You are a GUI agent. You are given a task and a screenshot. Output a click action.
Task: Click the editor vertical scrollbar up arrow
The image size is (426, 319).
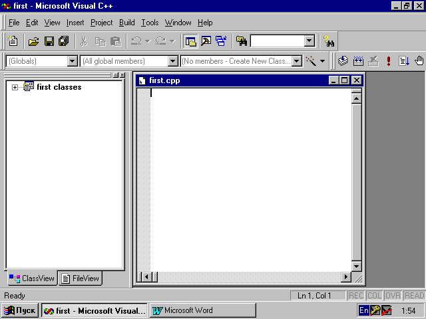pos(357,98)
